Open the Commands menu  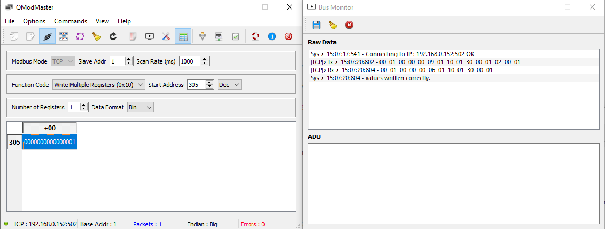tap(71, 21)
